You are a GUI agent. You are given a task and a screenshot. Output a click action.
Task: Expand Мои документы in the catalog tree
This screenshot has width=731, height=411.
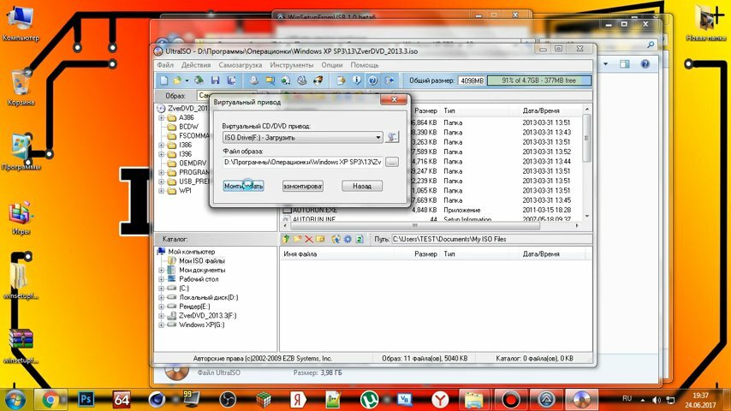tap(161, 270)
